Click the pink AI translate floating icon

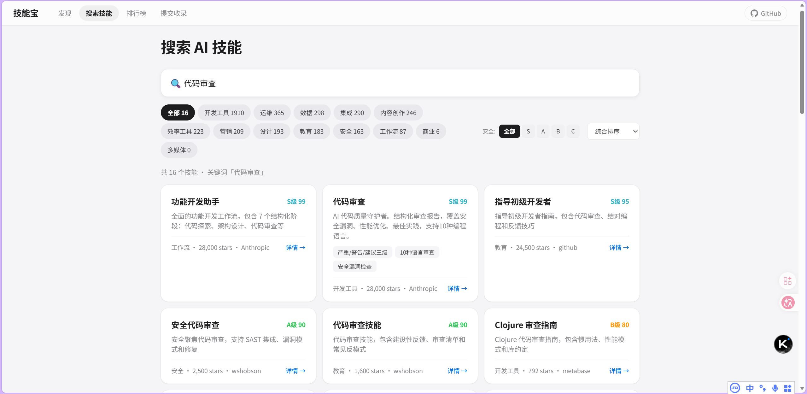787,303
